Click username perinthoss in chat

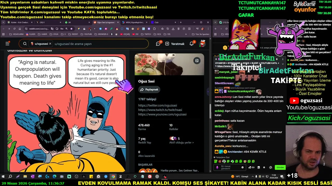222,121
